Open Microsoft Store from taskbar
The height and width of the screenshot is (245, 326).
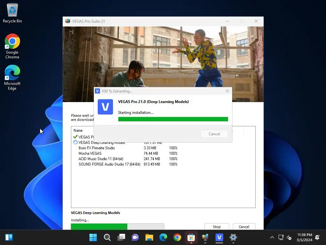(x=191, y=237)
